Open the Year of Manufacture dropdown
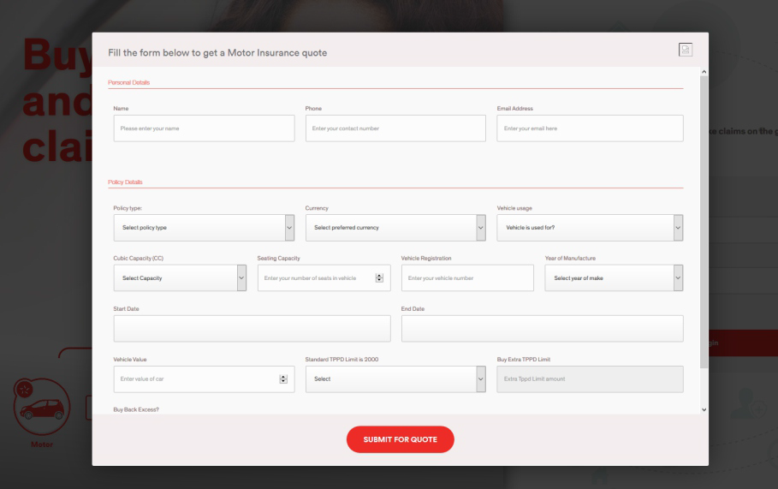 [614, 277]
